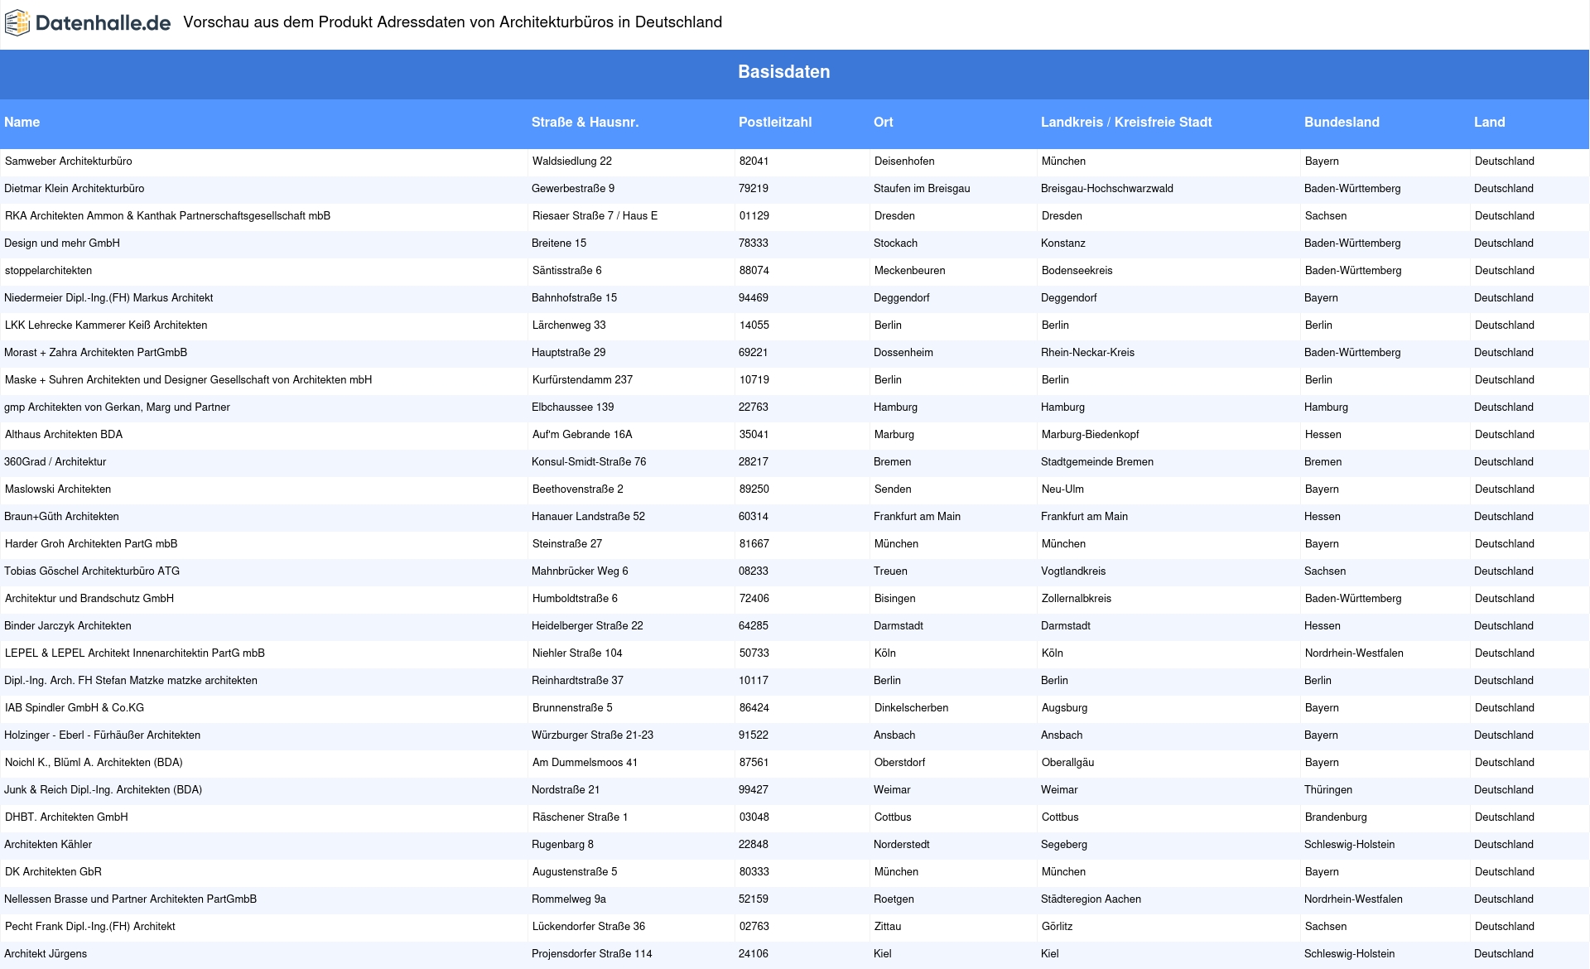Viewport: 1590px width, 969px height.
Task: Click the page title preview text
Action: point(452,22)
